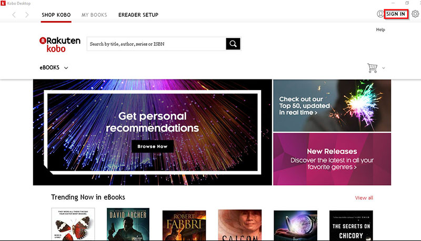Open the Top 50 real time banner
Viewport: 421px width, 241px height.
[332, 105]
